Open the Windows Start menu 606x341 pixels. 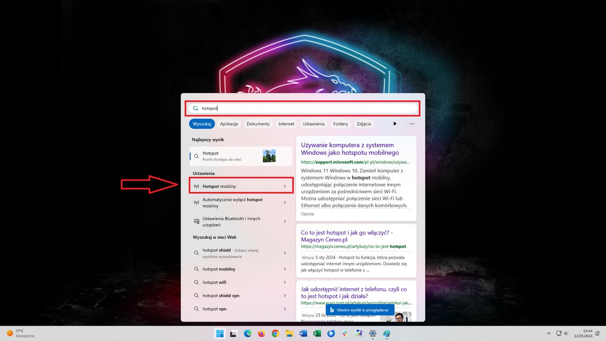(x=220, y=333)
